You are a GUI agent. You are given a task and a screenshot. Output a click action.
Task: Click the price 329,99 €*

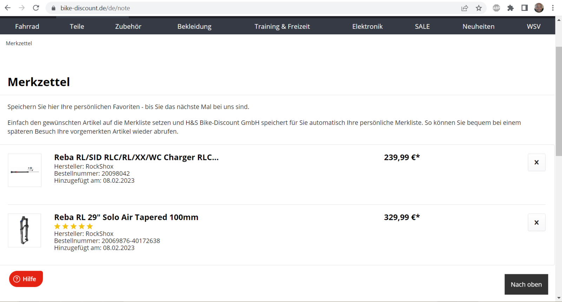point(402,217)
